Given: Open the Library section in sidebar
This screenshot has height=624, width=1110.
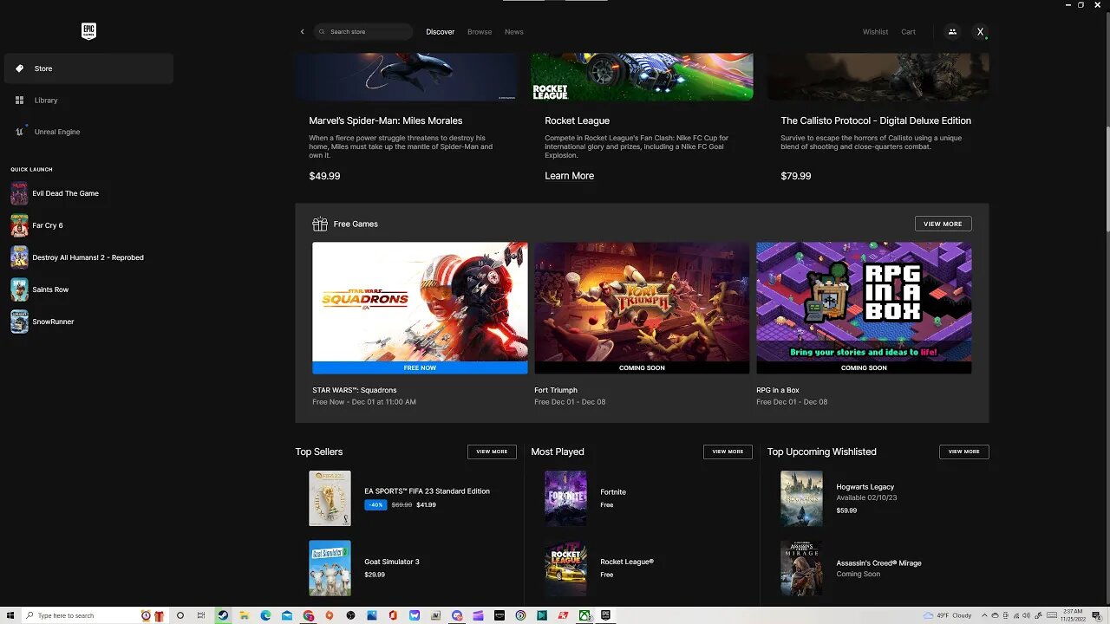Looking at the screenshot, I should point(88,101).
